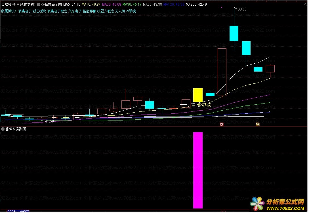Screen dimensions: 309x213
Task: Open the 智能穿戴 sector link
Action: [89, 11]
